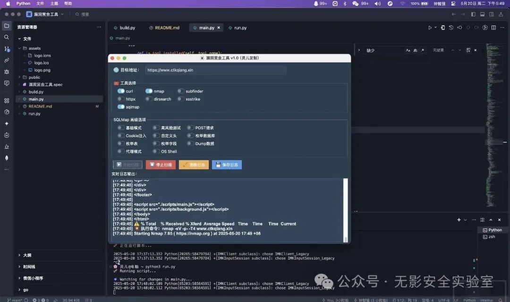Screen dimensions: 510x302
Task: Open the Search view in activity bar
Action: point(7,37)
